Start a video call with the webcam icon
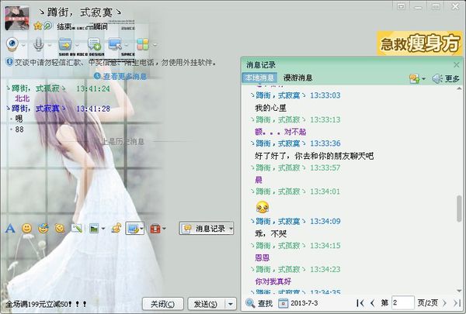The image size is (466, 314). coord(12,44)
